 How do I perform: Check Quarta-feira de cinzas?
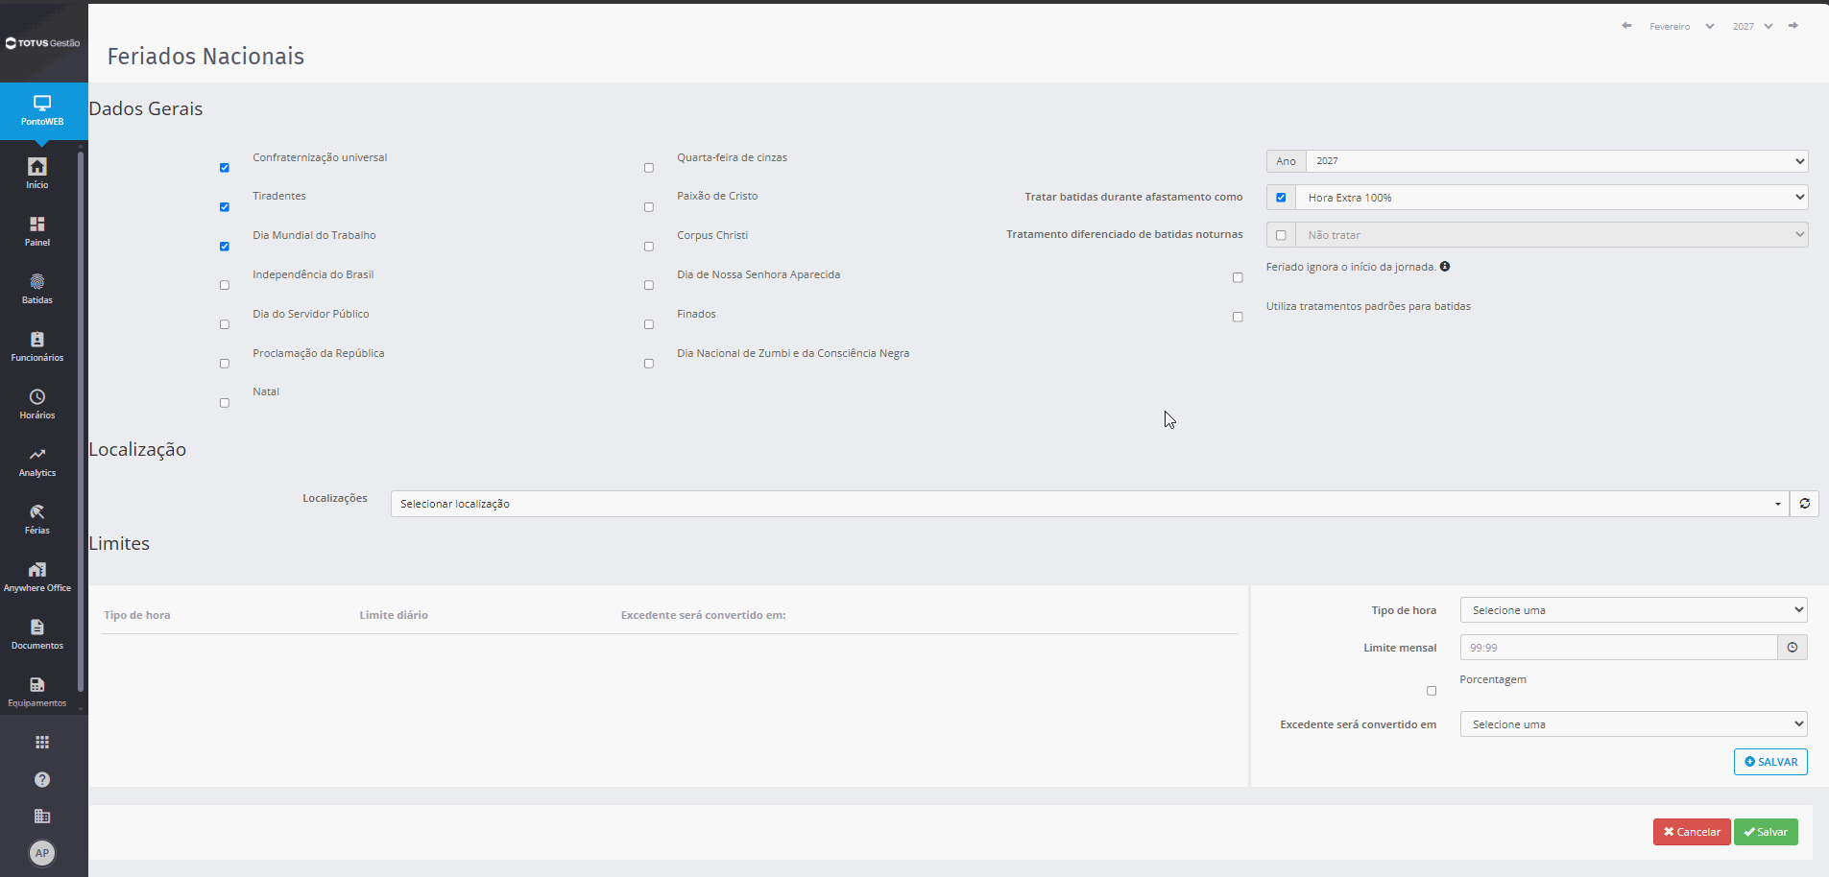click(x=649, y=168)
